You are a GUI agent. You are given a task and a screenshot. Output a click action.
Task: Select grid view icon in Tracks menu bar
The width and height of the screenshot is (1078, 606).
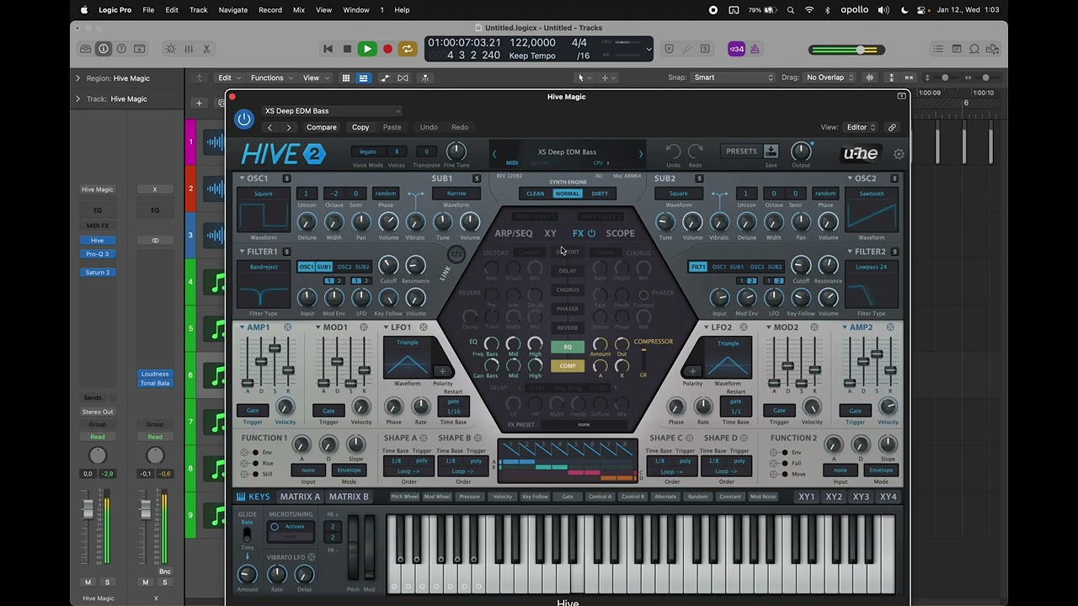345,77
